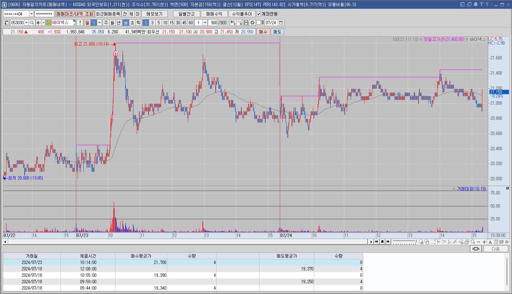Image resolution: width=512 pixels, height=294 pixels.
Task: Open the calendar picker next to 07/24
Action: pyautogui.click(x=281, y=23)
